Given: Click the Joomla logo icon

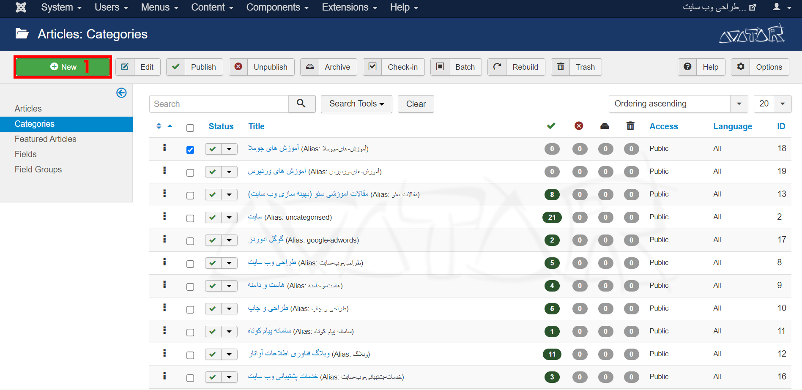Looking at the screenshot, I should [21, 7].
